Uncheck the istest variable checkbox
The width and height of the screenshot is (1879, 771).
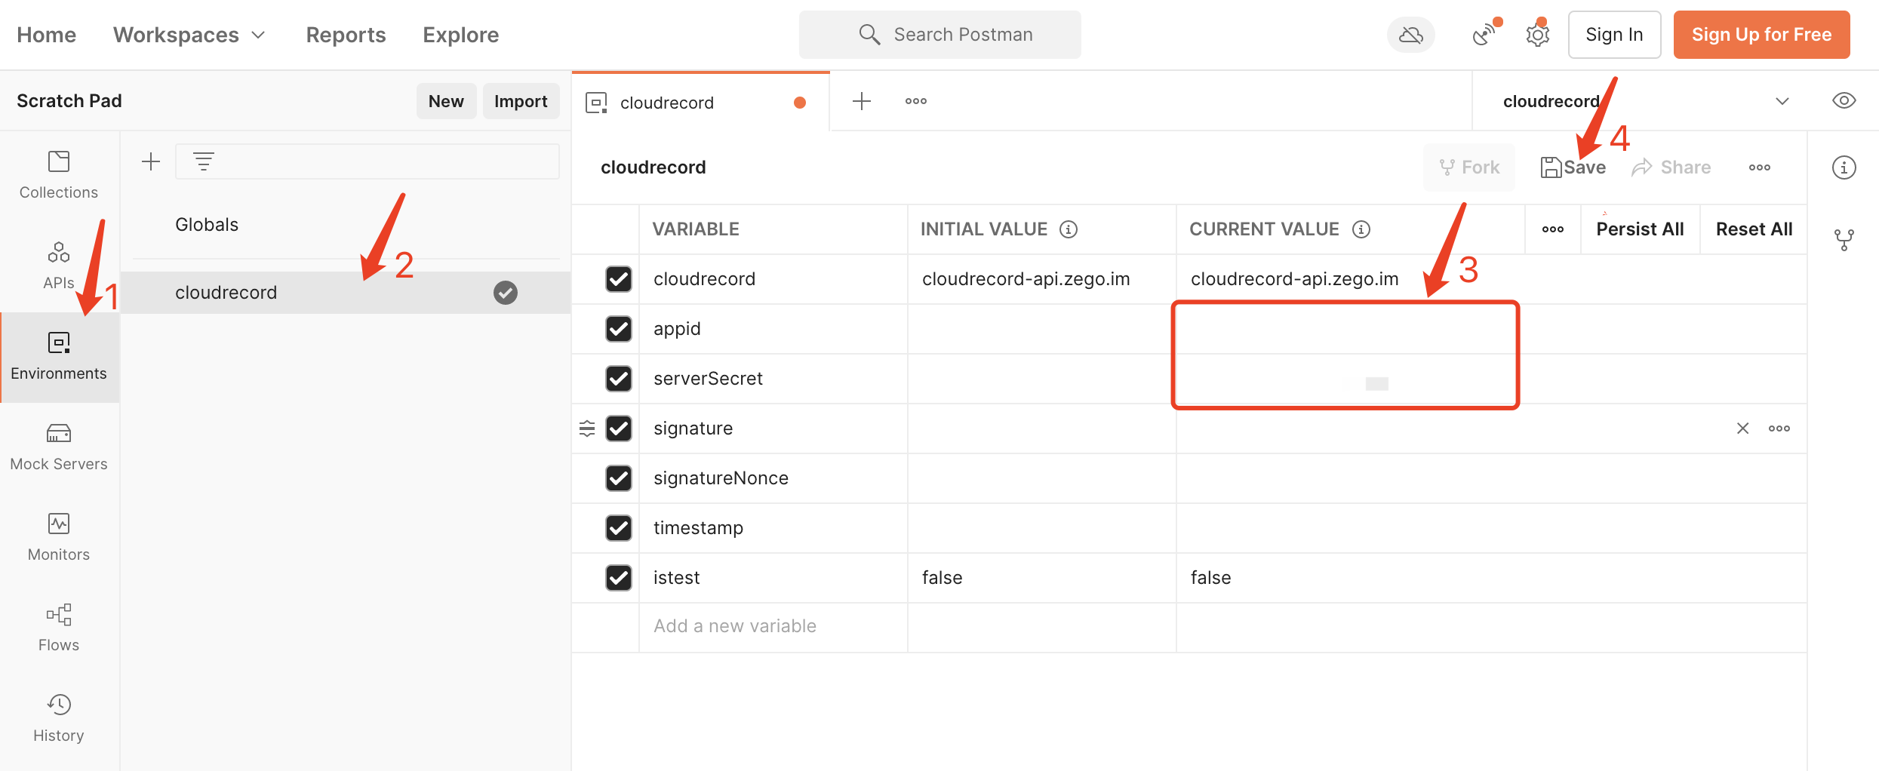tap(619, 578)
